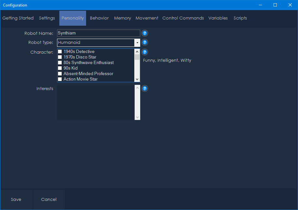Click the Robot Name text field
This screenshot has height=210, width=298.
point(98,33)
